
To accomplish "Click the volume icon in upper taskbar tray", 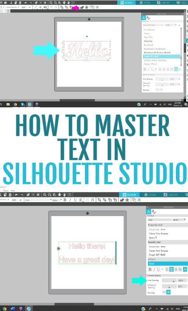I will 165,104.
